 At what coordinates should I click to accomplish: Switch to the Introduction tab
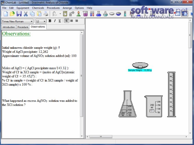(9, 27)
